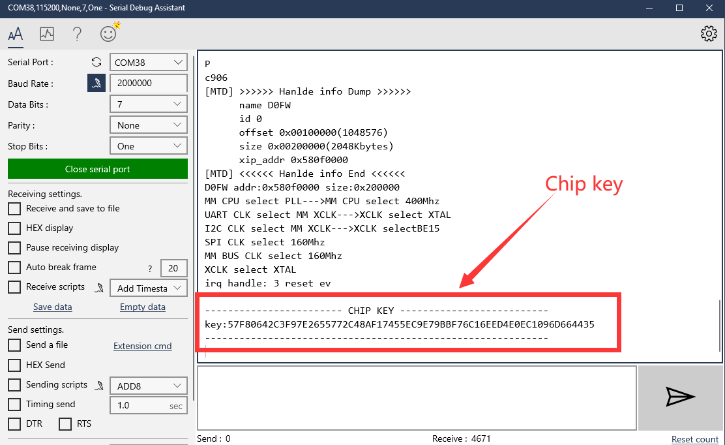Click the timing send interval field
The height and width of the screenshot is (445, 725).
coord(149,405)
